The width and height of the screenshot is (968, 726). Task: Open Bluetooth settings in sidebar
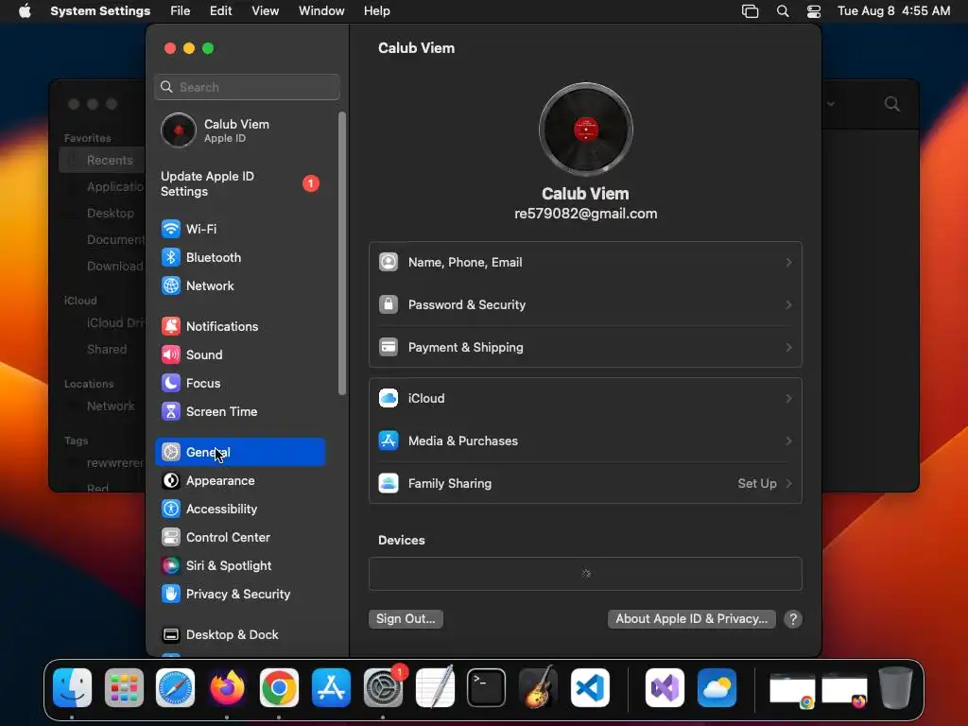pos(239,257)
